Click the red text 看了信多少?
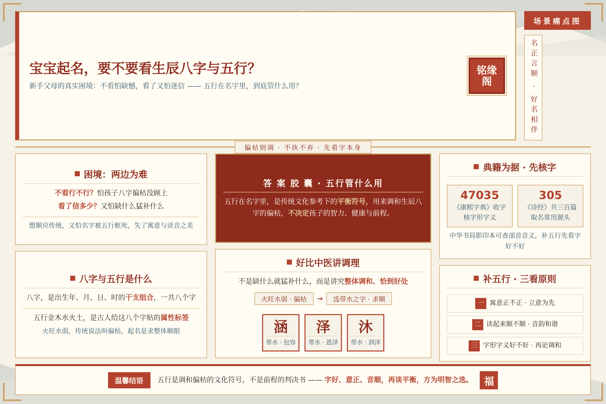The image size is (606, 404). (x=77, y=206)
